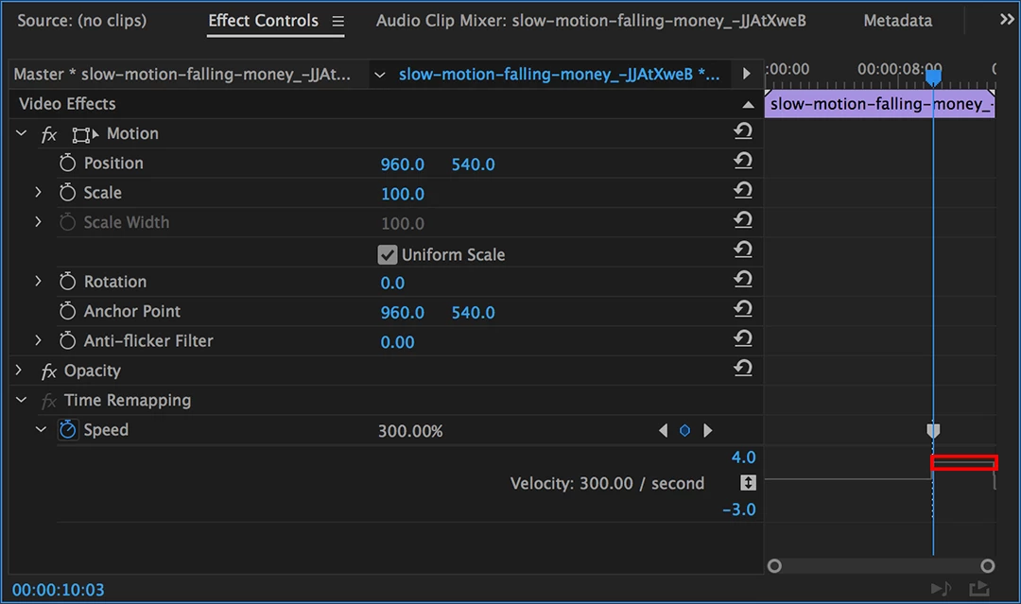Click the Motion transform icon
1021x604 pixels.
pos(85,135)
